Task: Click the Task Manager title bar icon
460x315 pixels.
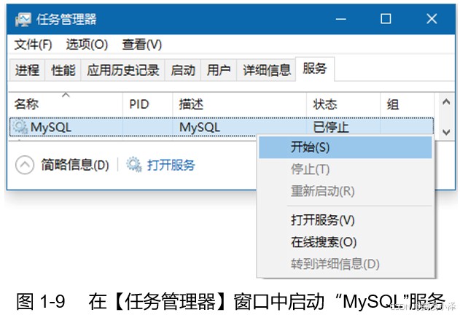Action: (x=23, y=20)
